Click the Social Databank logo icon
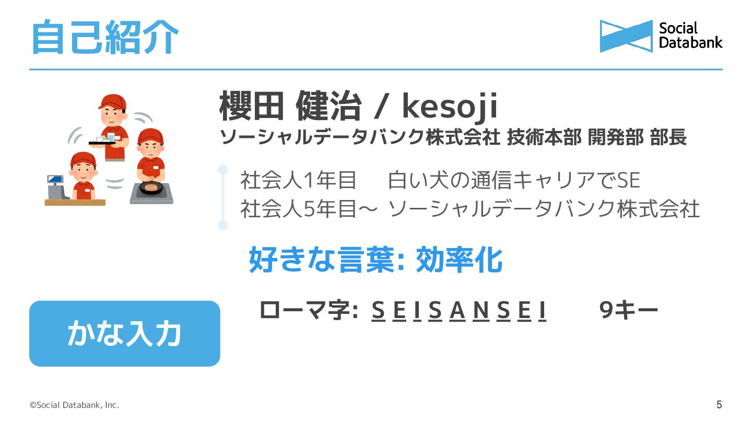The width and height of the screenshot is (752, 423). (x=626, y=36)
